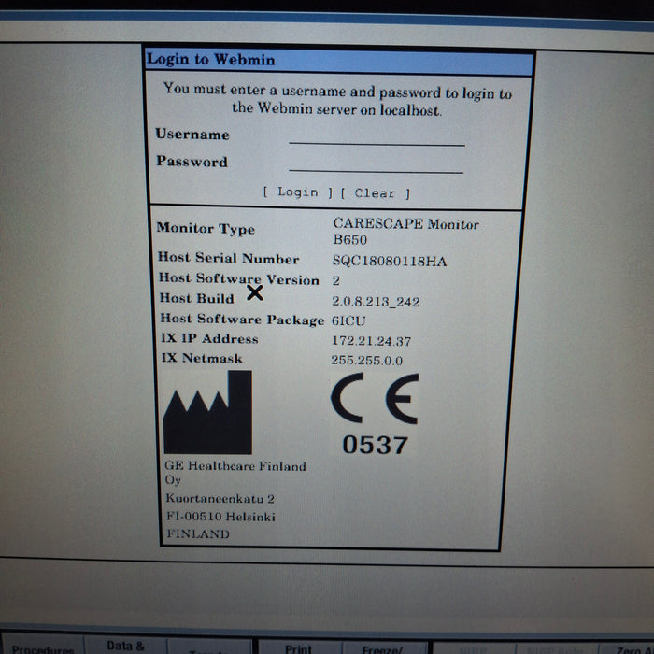Image resolution: width=654 pixels, height=654 pixels.
Task: Click the IX IP address 172.21.24.37
Action: [371, 341]
